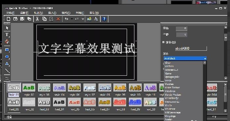Screen dimensions: 230x121
Task: Apply the style-06 gold preset
Action: 75,88
